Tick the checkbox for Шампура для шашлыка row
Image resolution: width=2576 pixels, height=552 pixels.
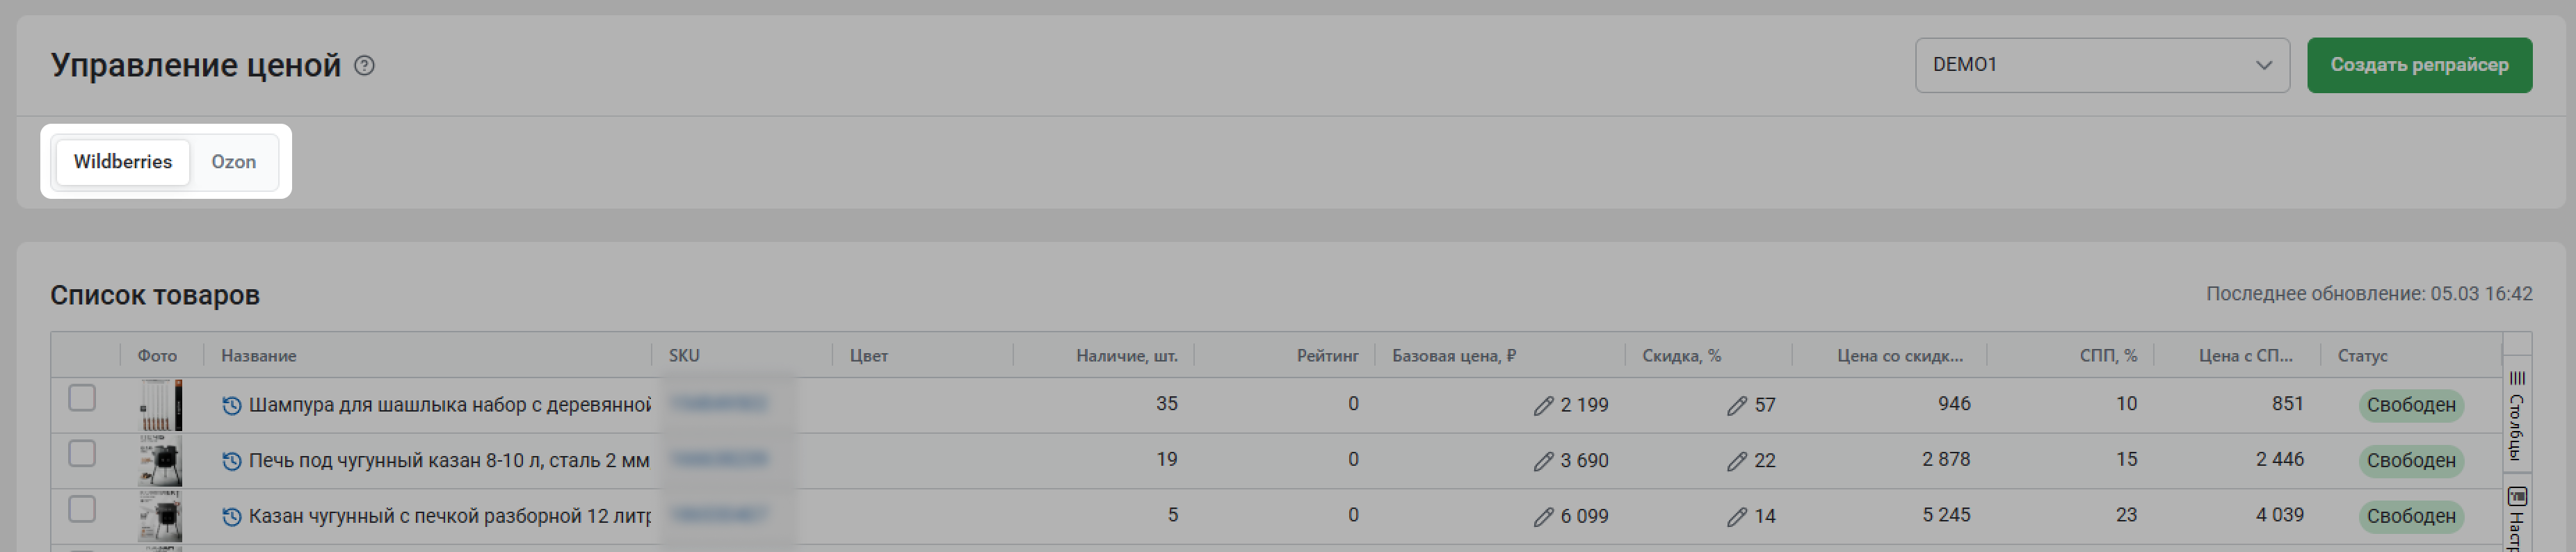pos(82,398)
